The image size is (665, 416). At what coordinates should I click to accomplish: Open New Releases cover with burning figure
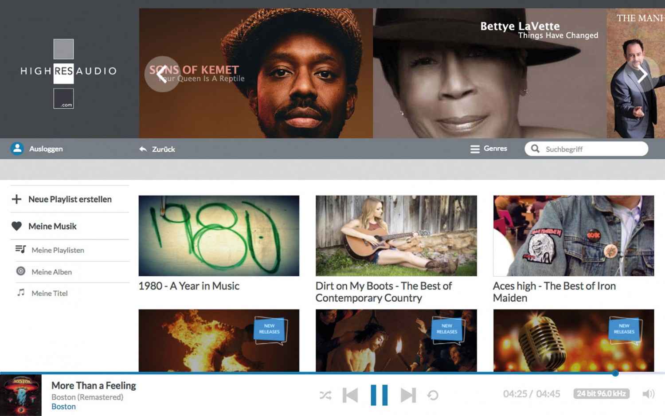[219, 341]
